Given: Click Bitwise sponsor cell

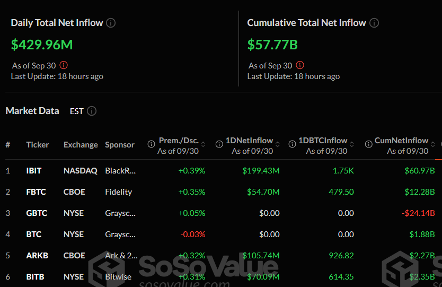Looking at the screenshot, I should point(118,277).
